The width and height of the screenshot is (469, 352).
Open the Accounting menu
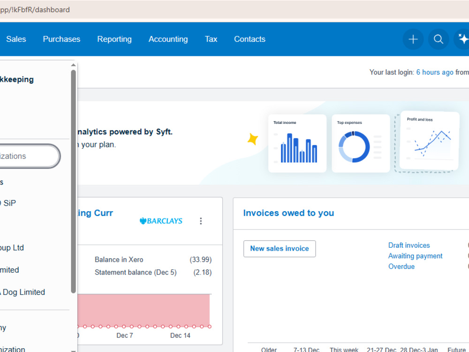click(168, 39)
